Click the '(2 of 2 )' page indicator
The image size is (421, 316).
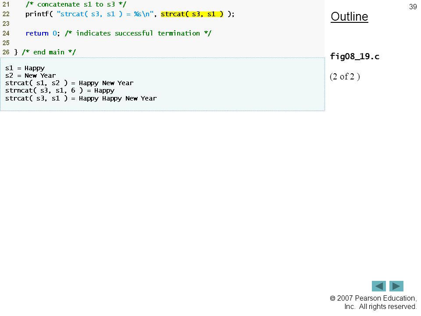tap(345, 76)
